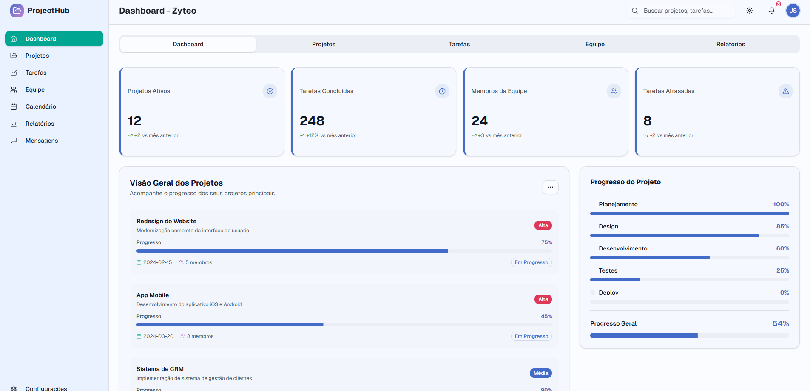Screen dimensions: 810x391
Task: Click the warning icon on Tarefas Atrasadas card
Action: coord(785,91)
